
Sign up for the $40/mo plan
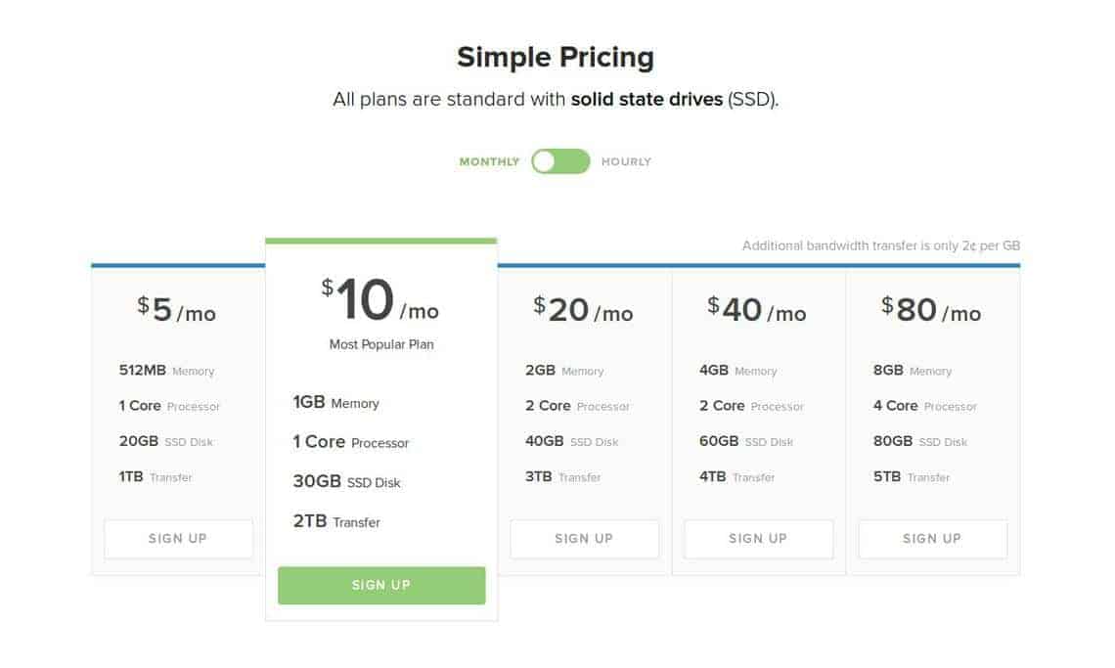pos(758,539)
